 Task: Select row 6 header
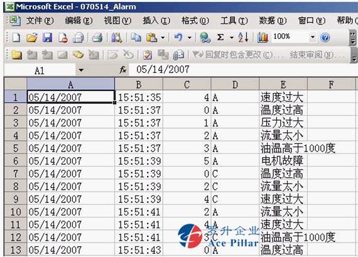pos(15,161)
